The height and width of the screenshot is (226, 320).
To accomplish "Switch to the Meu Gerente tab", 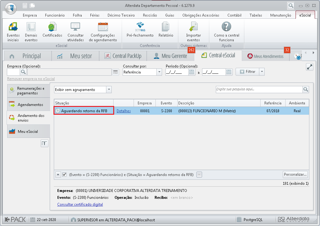I will pyautogui.click(x=170, y=56).
